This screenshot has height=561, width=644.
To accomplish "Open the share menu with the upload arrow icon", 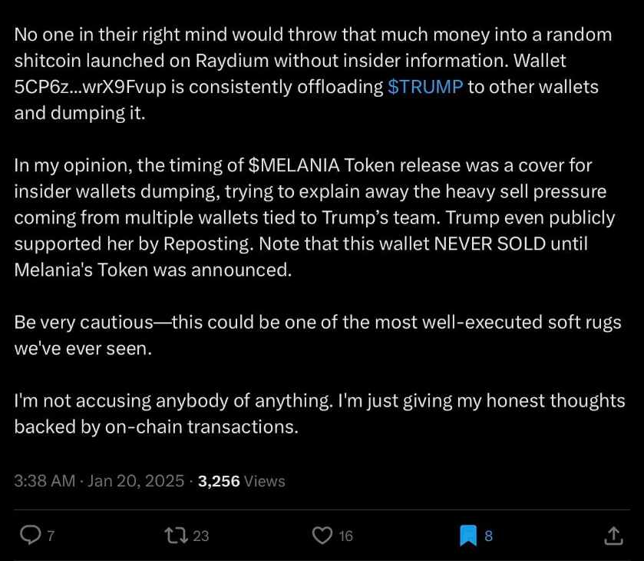I will [613, 536].
